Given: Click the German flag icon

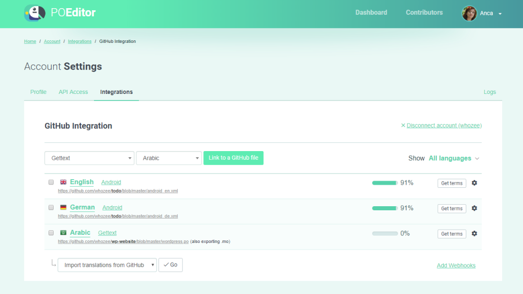Looking at the screenshot, I should coord(63,207).
